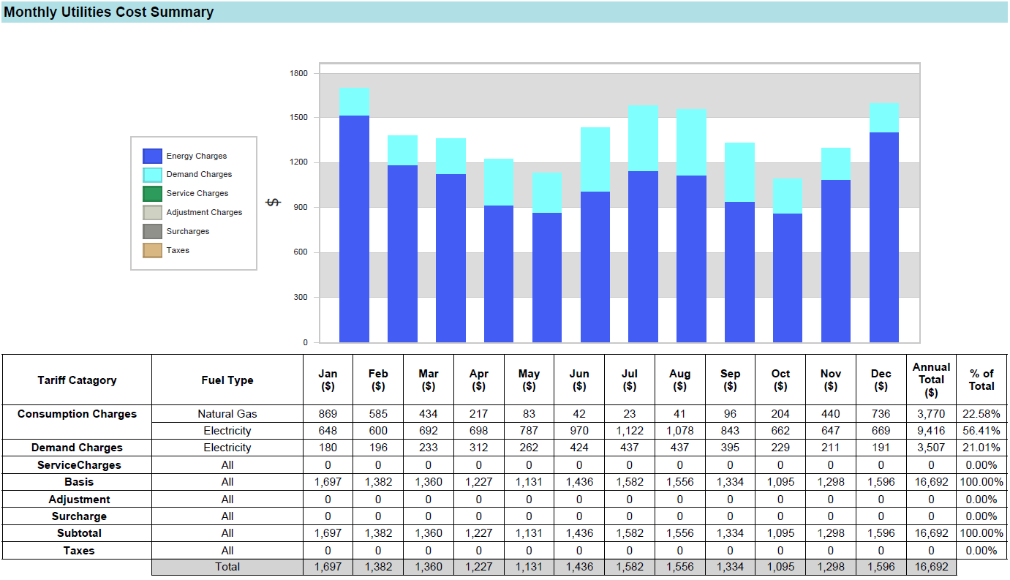Select the Surcharges gray legend swatch
The height and width of the screenshot is (580, 1010).
(152, 232)
